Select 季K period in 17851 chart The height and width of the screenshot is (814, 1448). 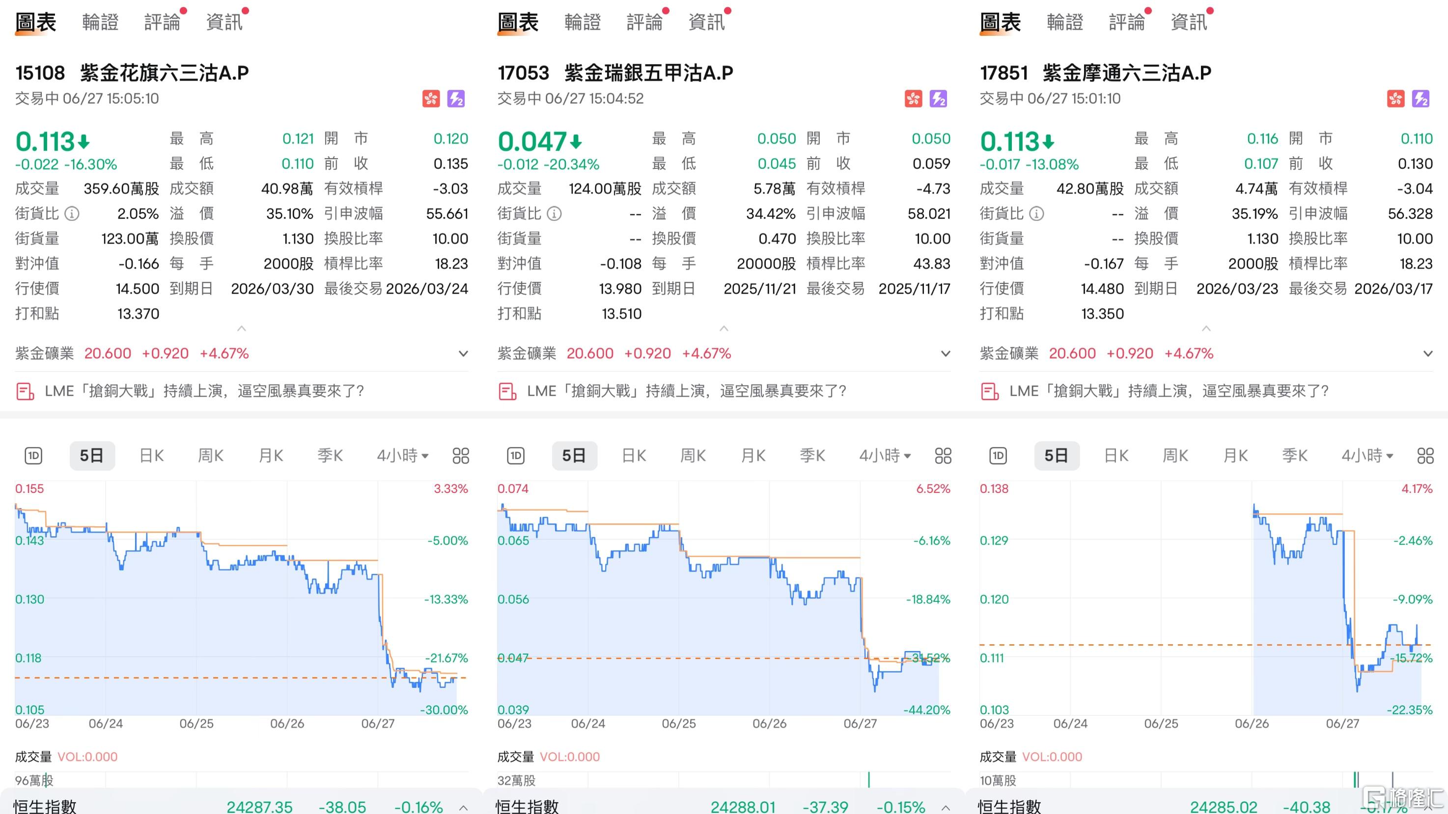(1295, 456)
